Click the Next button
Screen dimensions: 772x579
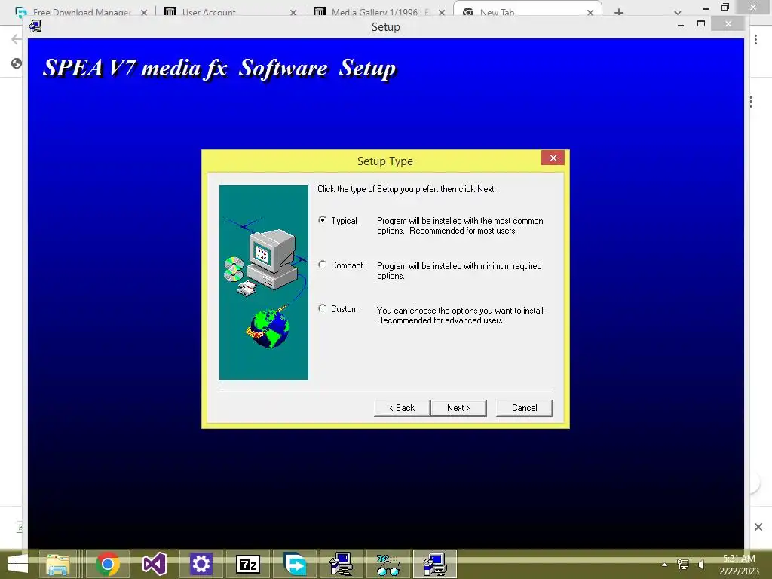pos(458,408)
